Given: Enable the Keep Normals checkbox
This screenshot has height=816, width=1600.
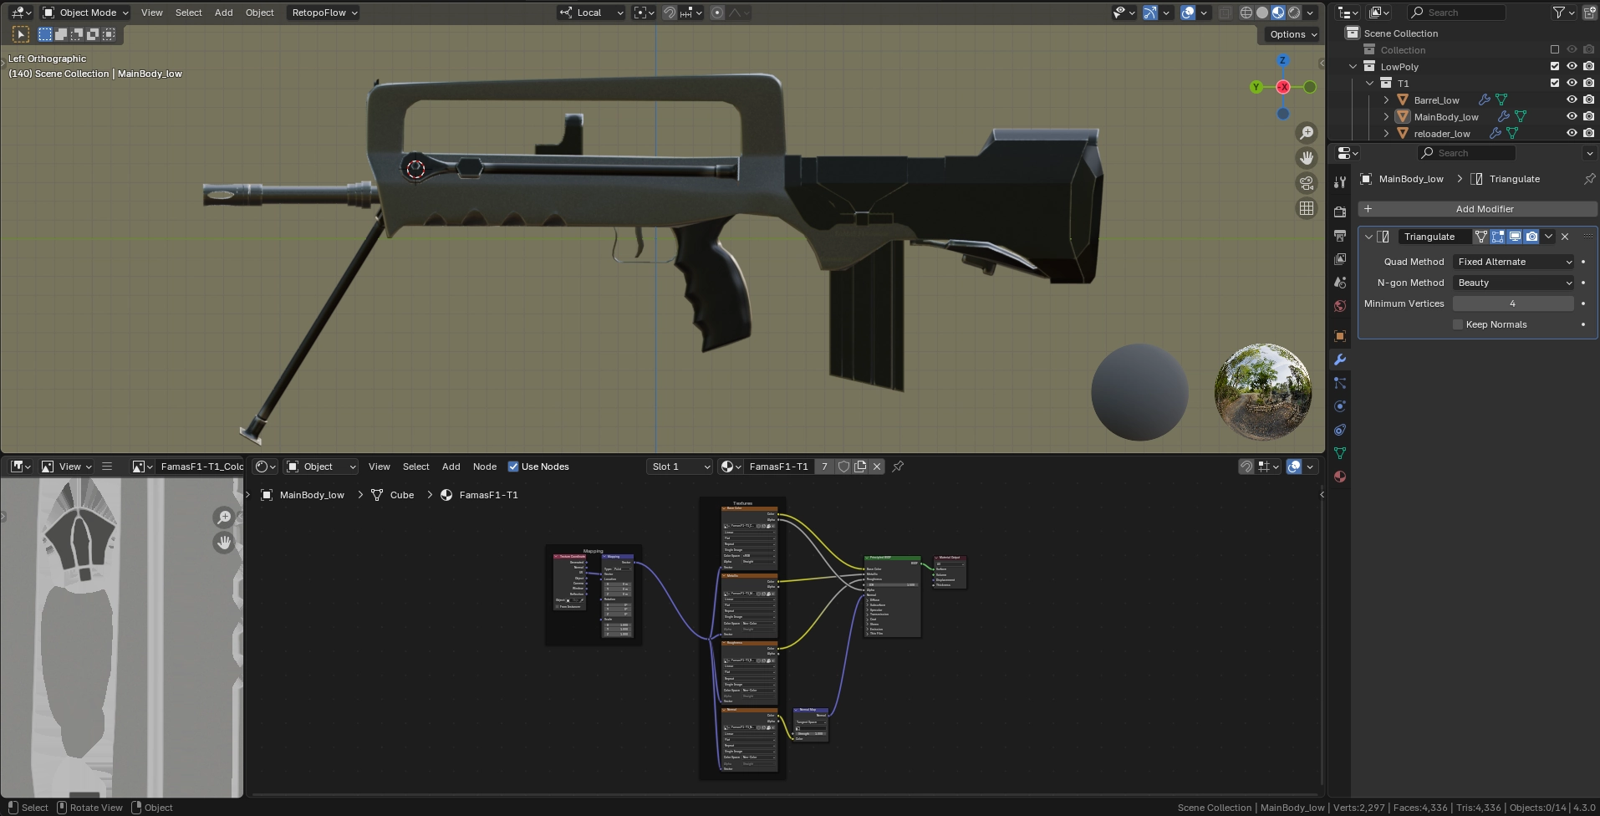Looking at the screenshot, I should pos(1458,324).
